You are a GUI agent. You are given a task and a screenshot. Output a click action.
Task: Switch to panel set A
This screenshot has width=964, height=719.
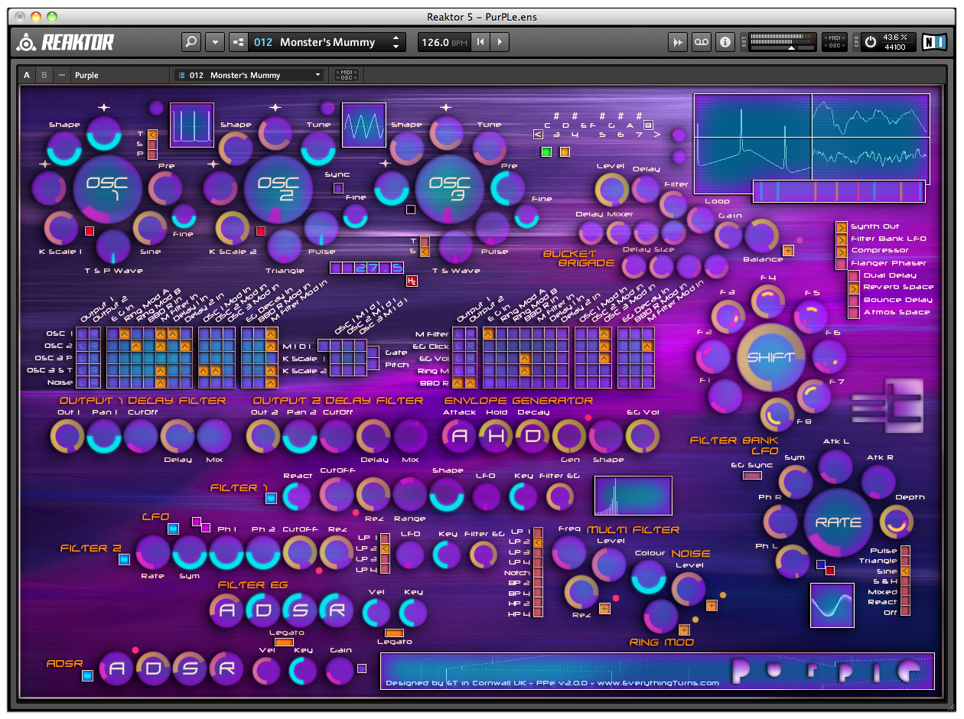(27, 75)
